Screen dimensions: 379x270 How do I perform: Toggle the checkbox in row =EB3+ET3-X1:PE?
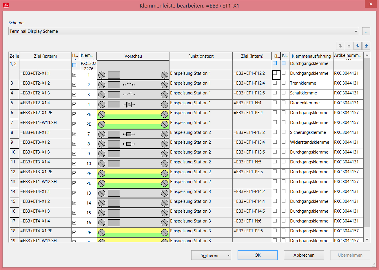coord(74,174)
